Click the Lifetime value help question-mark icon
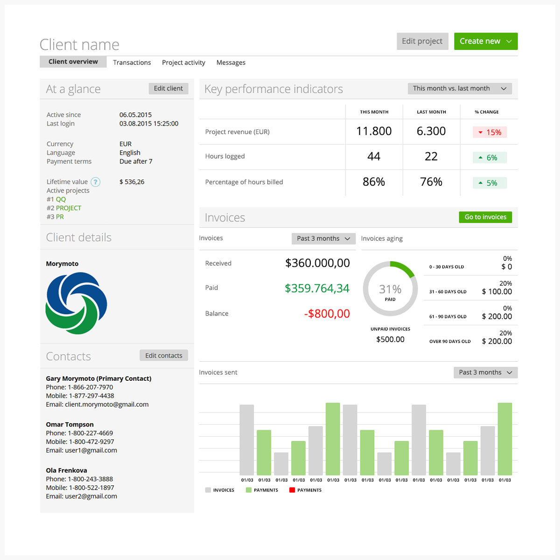The height and width of the screenshot is (560, 560). [95, 182]
